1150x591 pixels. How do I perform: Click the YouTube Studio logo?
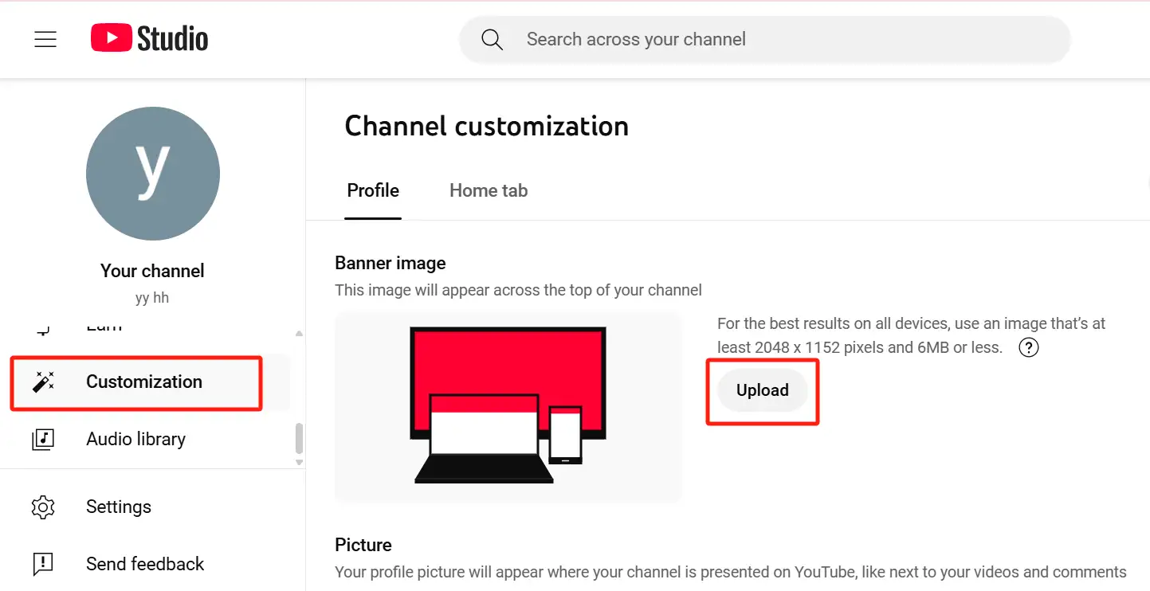pos(149,38)
